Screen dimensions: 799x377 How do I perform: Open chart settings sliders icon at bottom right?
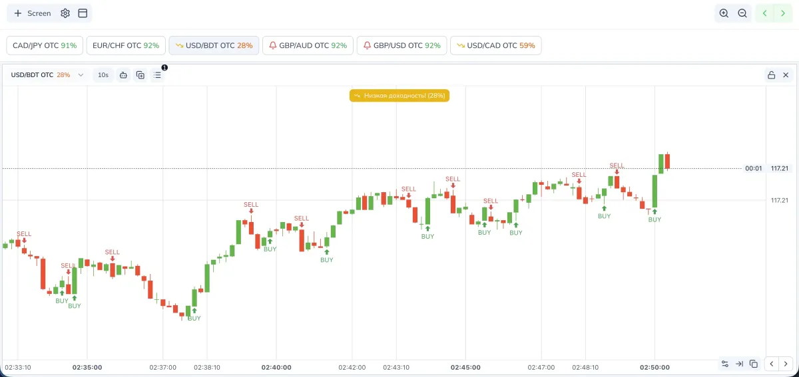click(724, 364)
